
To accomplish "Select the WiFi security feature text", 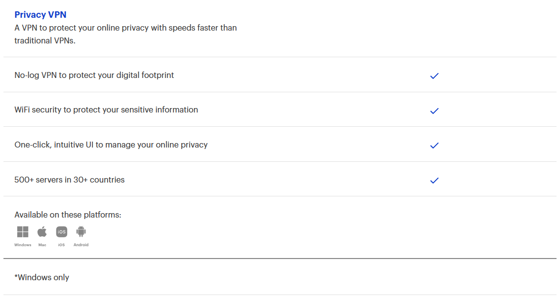I will tap(106, 110).
